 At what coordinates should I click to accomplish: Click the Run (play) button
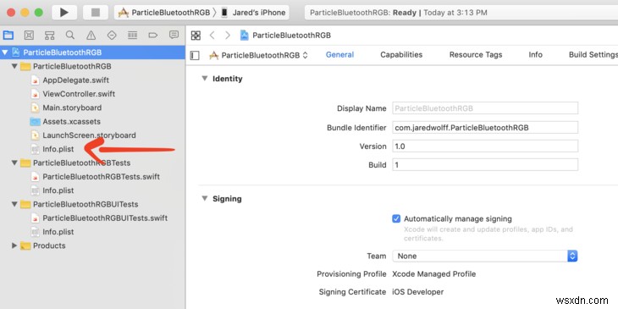click(x=64, y=13)
